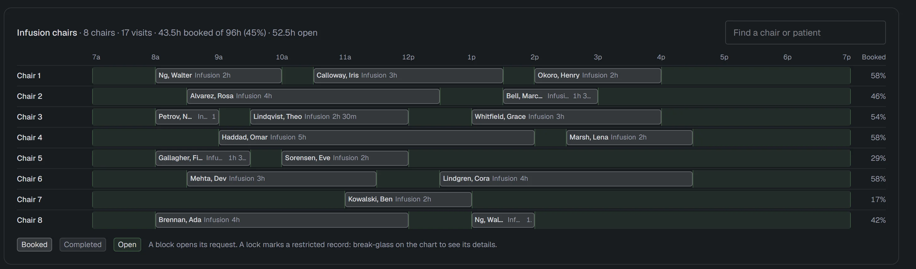Click the Chair 1 row label
Viewport: 916px width, 269px height.
pos(29,75)
